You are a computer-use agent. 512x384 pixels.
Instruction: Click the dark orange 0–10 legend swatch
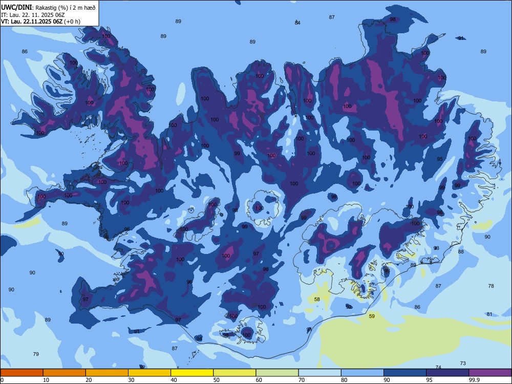click(x=22, y=373)
